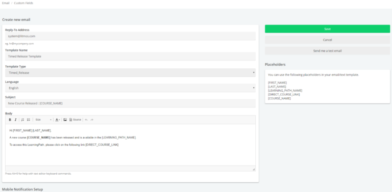Cancel creating the new email
This screenshot has height=192, width=392.
pos(327,40)
